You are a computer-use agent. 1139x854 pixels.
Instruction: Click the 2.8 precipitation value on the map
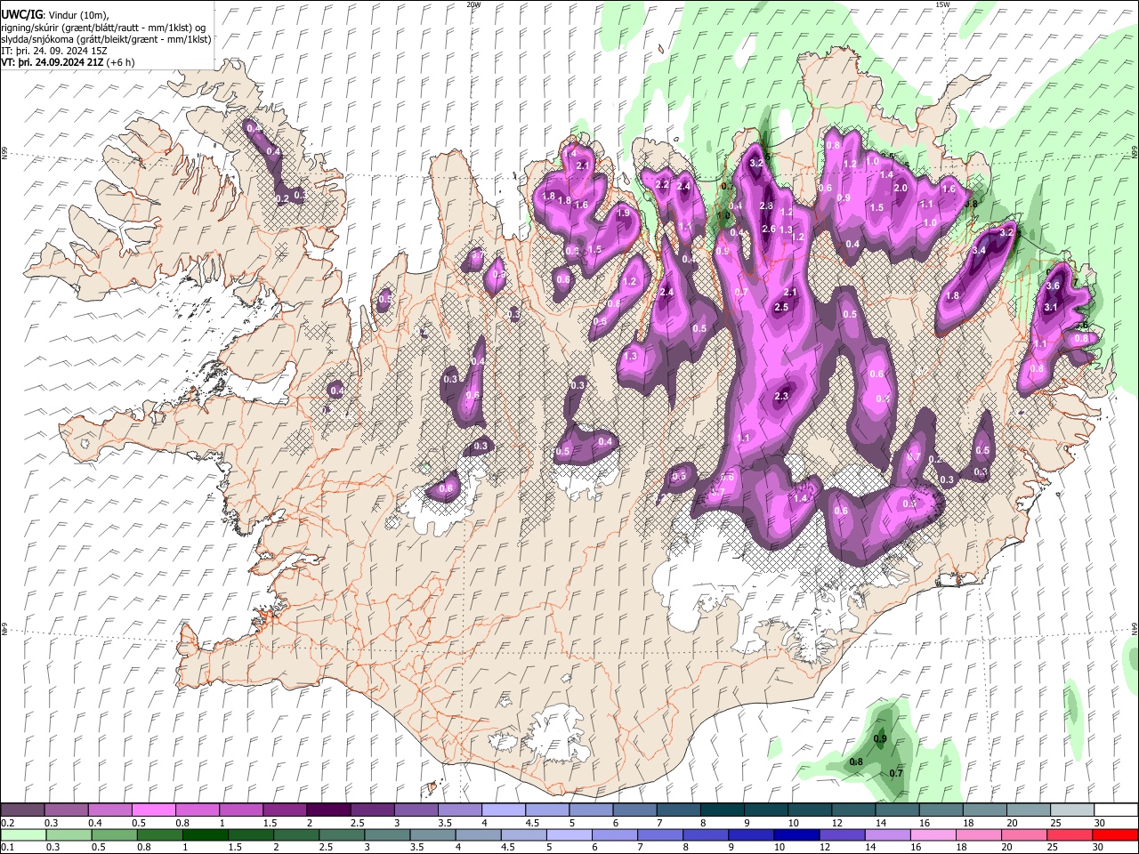(766, 206)
